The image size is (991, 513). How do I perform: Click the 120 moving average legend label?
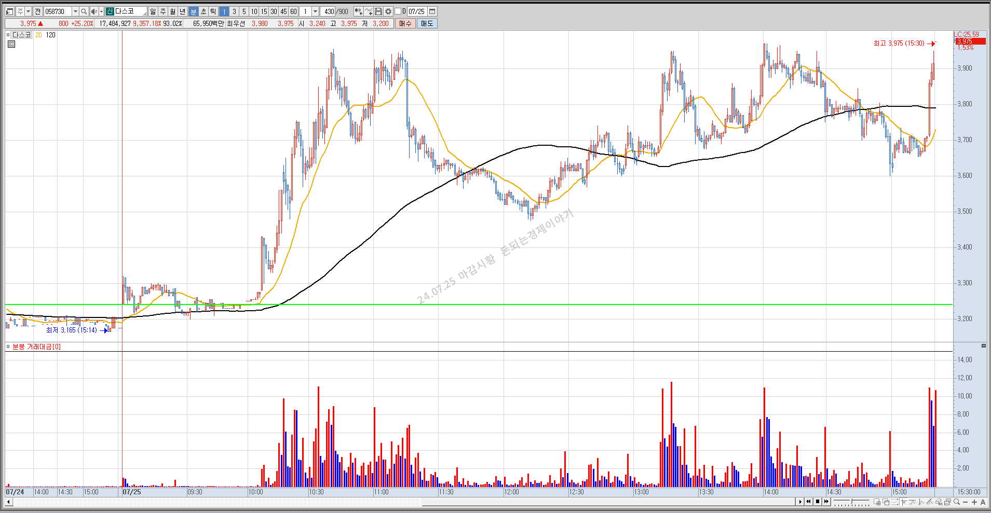pos(50,35)
